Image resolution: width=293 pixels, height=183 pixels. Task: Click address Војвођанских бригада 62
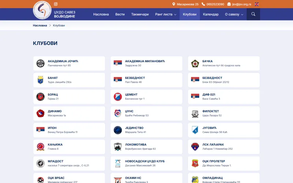pos(140,149)
